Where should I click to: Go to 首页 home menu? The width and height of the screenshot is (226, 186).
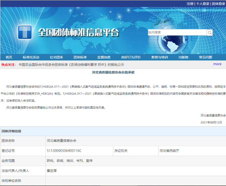click(x=8, y=57)
